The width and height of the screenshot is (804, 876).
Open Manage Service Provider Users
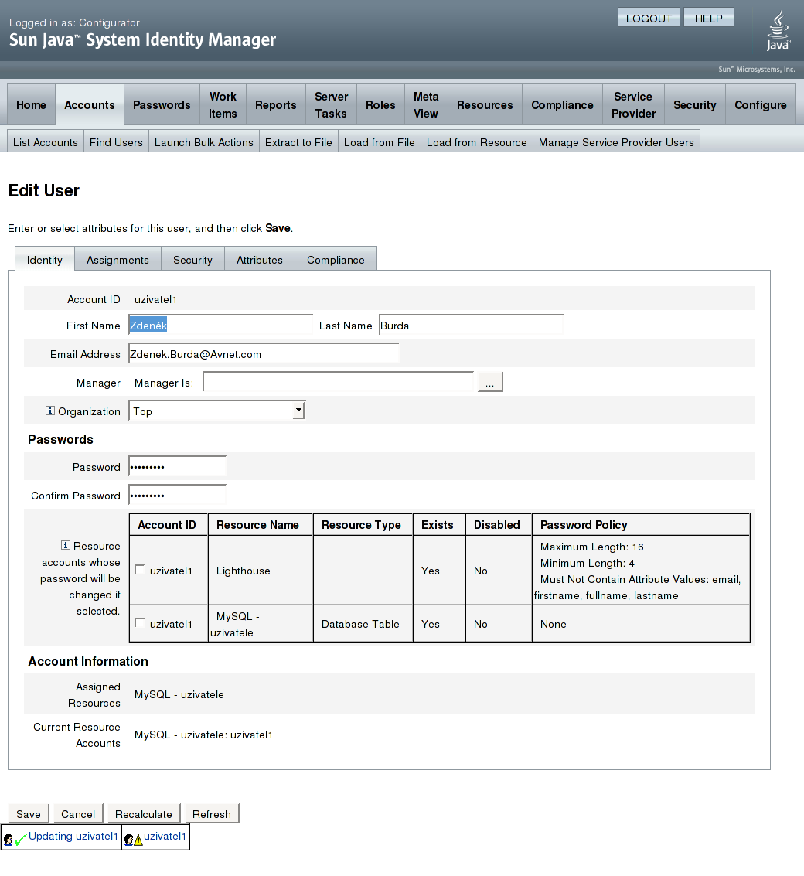pyautogui.click(x=616, y=142)
